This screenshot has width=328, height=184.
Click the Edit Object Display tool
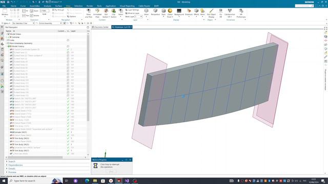(211, 13)
